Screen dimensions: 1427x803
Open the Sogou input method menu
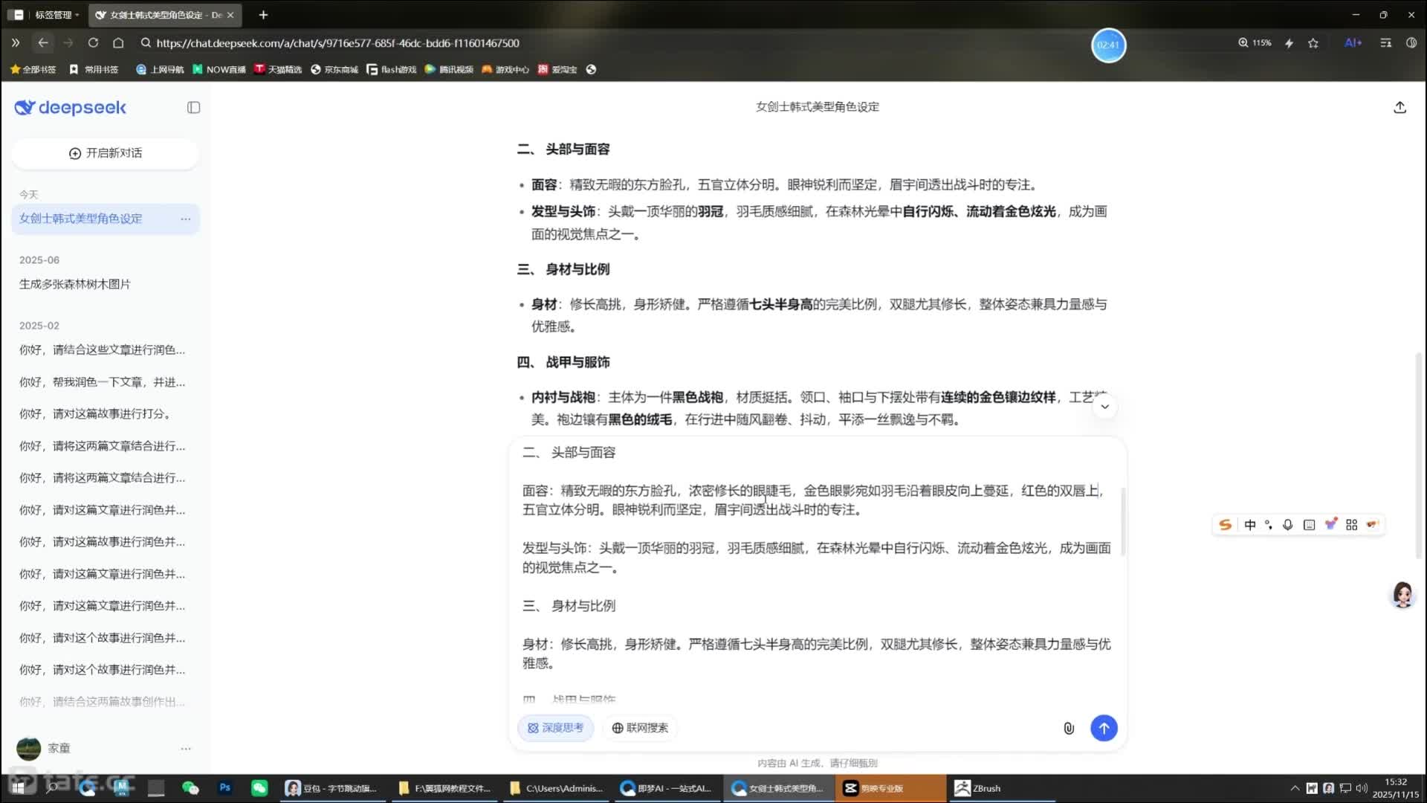point(1224,524)
